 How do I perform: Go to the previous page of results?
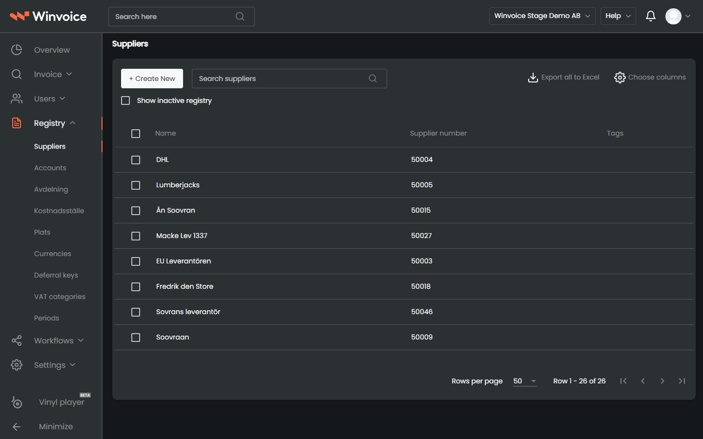(x=643, y=381)
